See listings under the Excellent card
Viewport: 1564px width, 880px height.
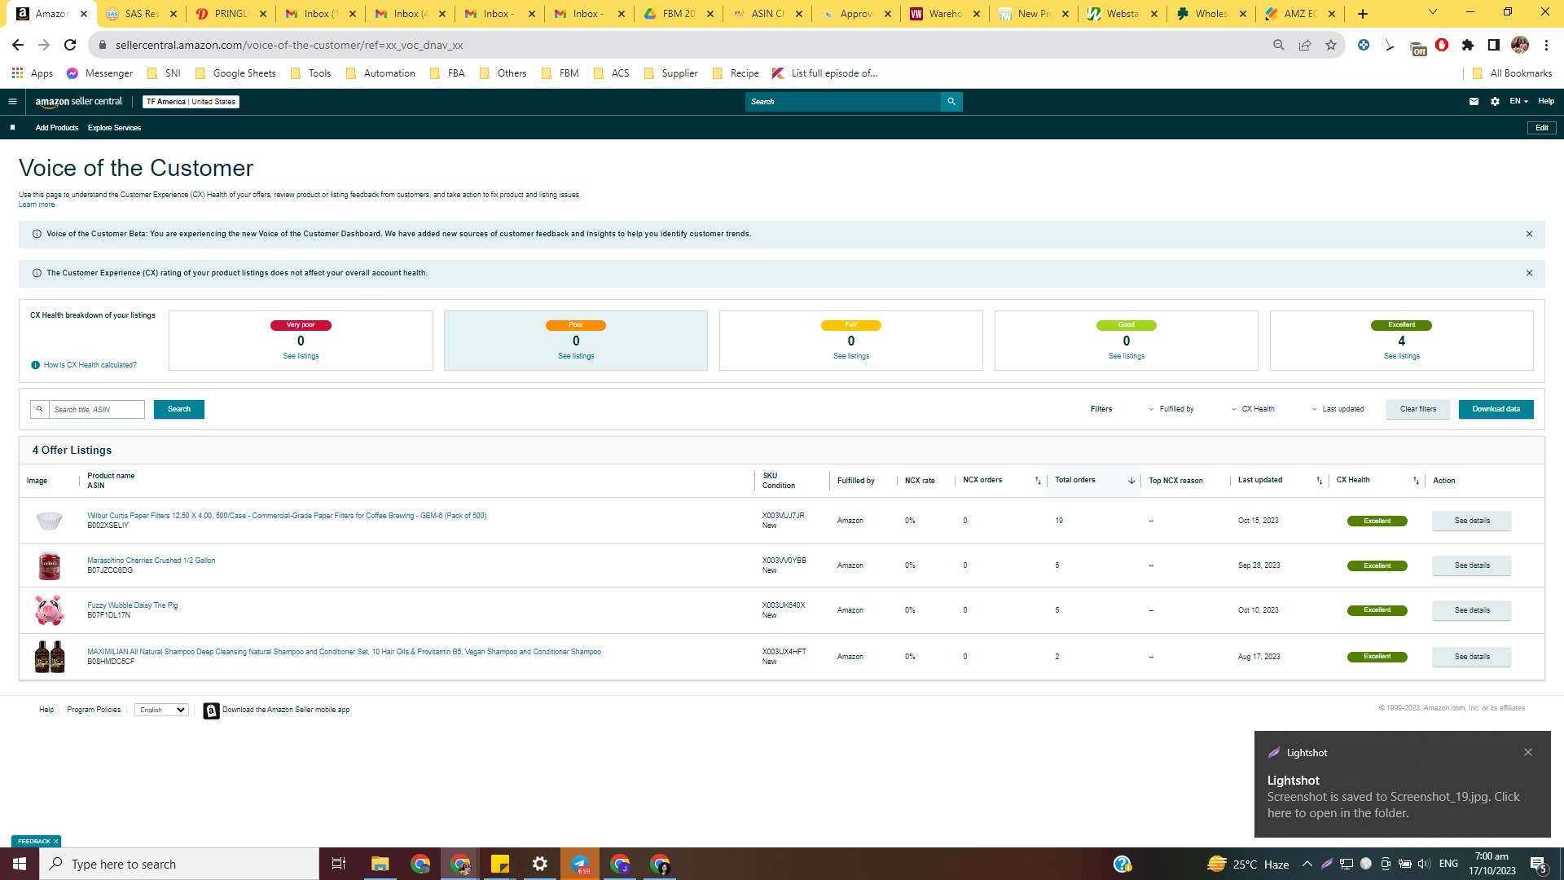[1402, 357]
